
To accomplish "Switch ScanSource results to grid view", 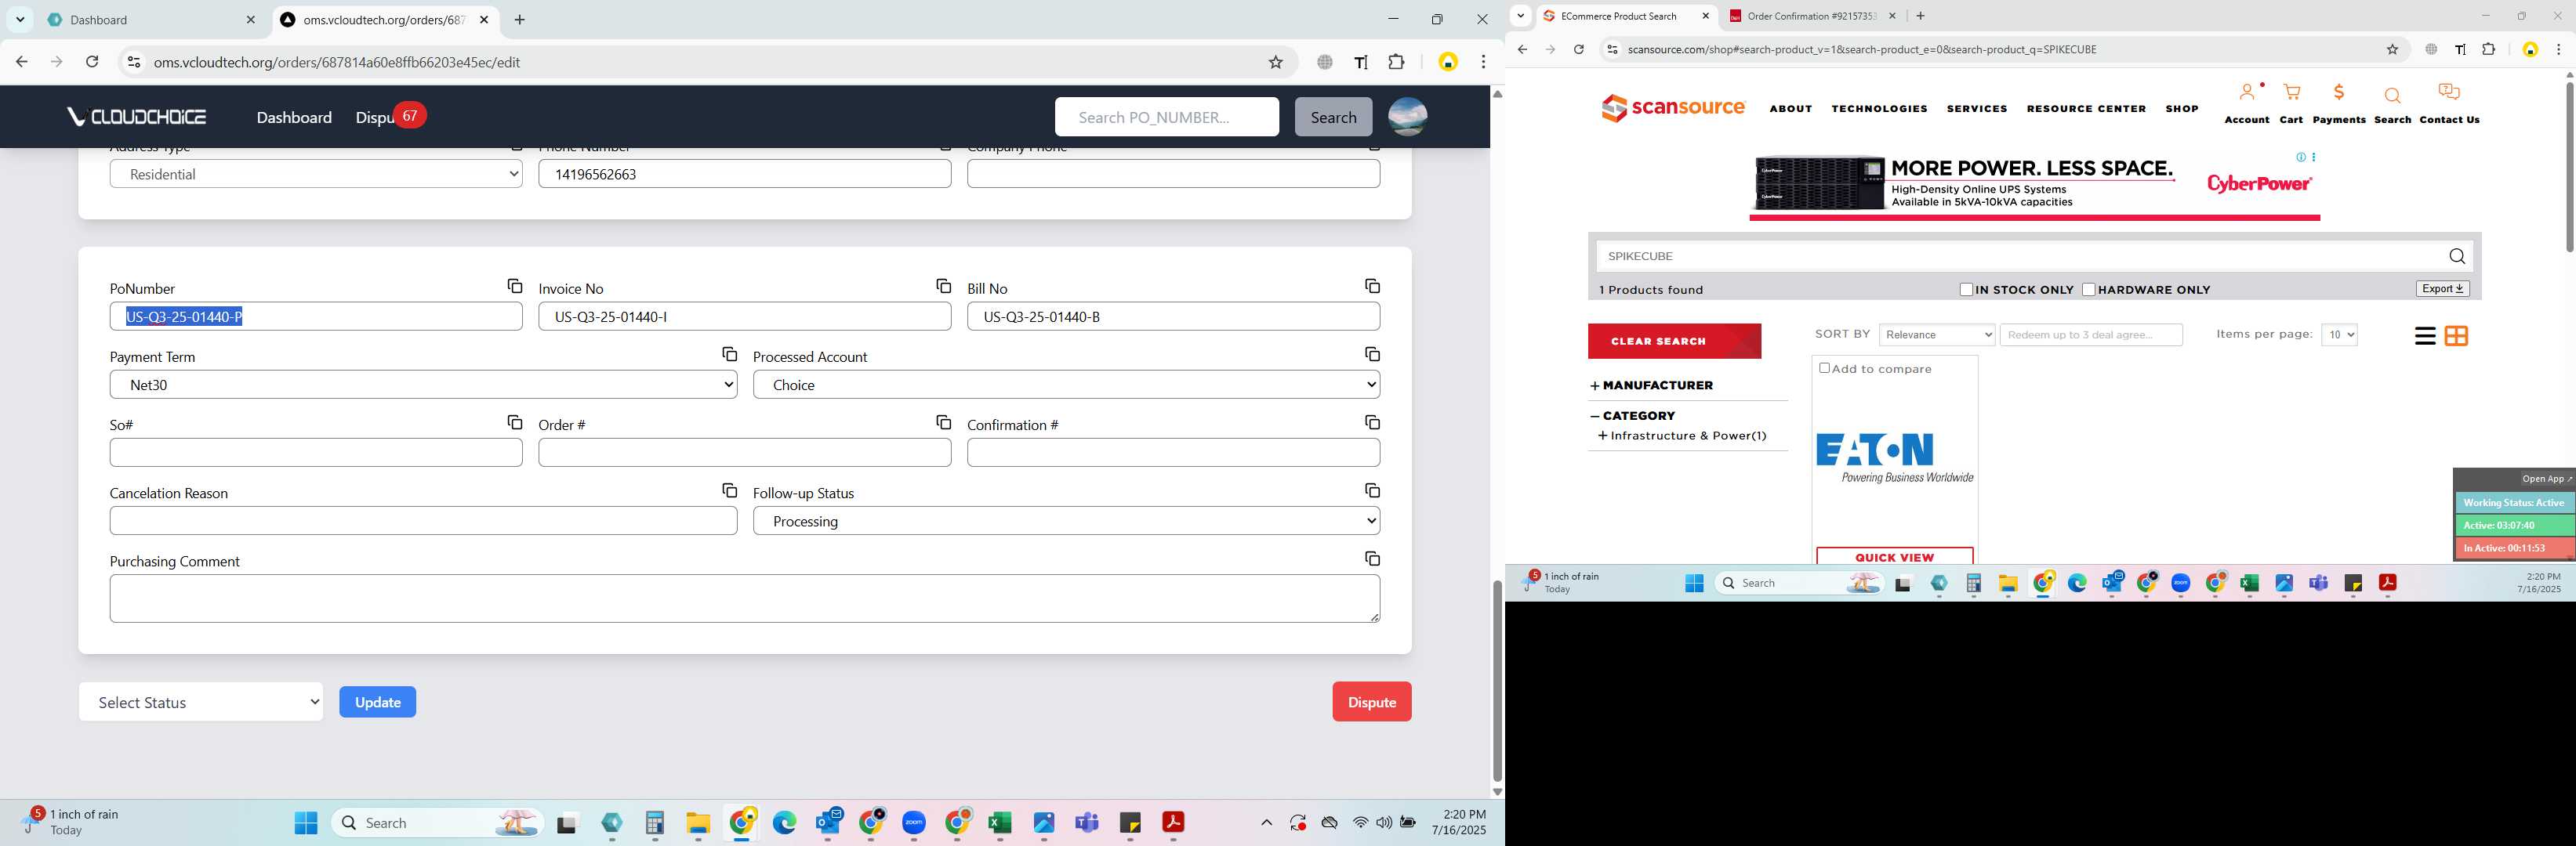I will (2456, 337).
